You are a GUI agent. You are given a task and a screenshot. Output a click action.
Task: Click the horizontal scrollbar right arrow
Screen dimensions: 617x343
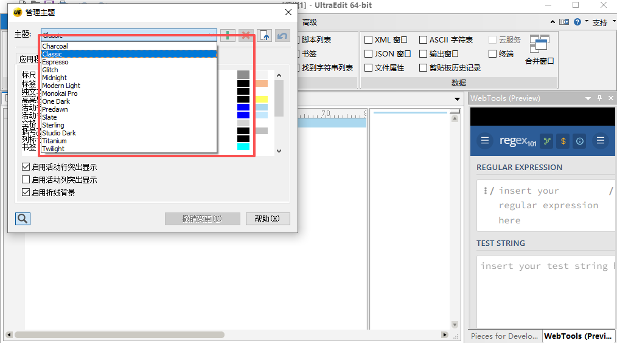pos(445,335)
